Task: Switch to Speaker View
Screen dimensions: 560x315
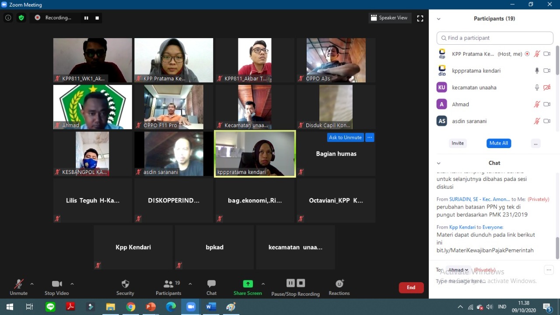Action: (x=389, y=18)
